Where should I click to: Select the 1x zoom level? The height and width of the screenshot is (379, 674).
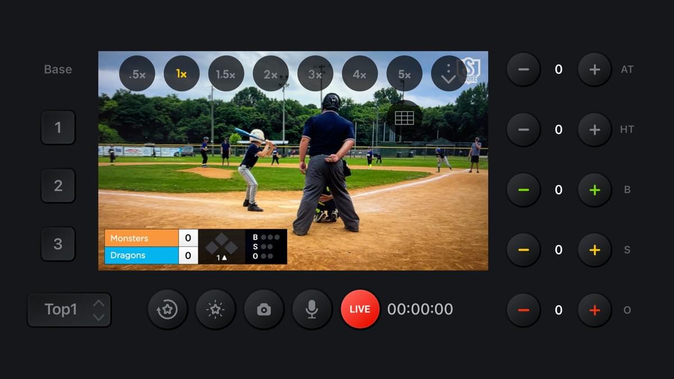[181, 74]
